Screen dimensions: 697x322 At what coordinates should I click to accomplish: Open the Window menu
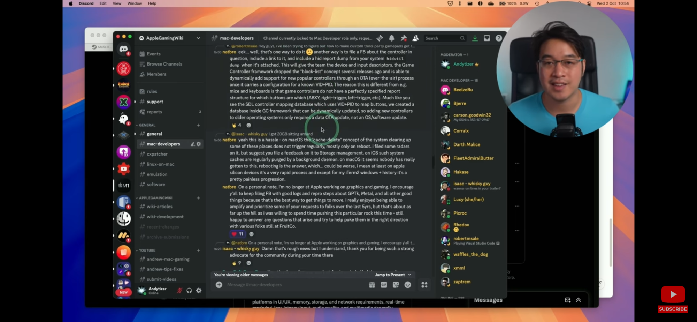[x=135, y=3]
